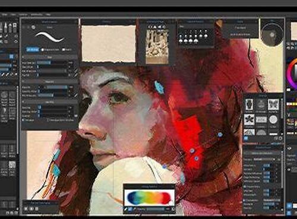This screenshot has height=219, width=297.
Task: Click the flip icon above the reference image
Action: tap(154, 27)
